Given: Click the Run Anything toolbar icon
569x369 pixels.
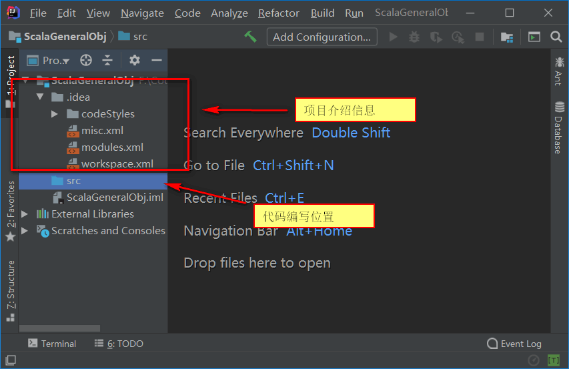Looking at the screenshot, I should 534,37.
